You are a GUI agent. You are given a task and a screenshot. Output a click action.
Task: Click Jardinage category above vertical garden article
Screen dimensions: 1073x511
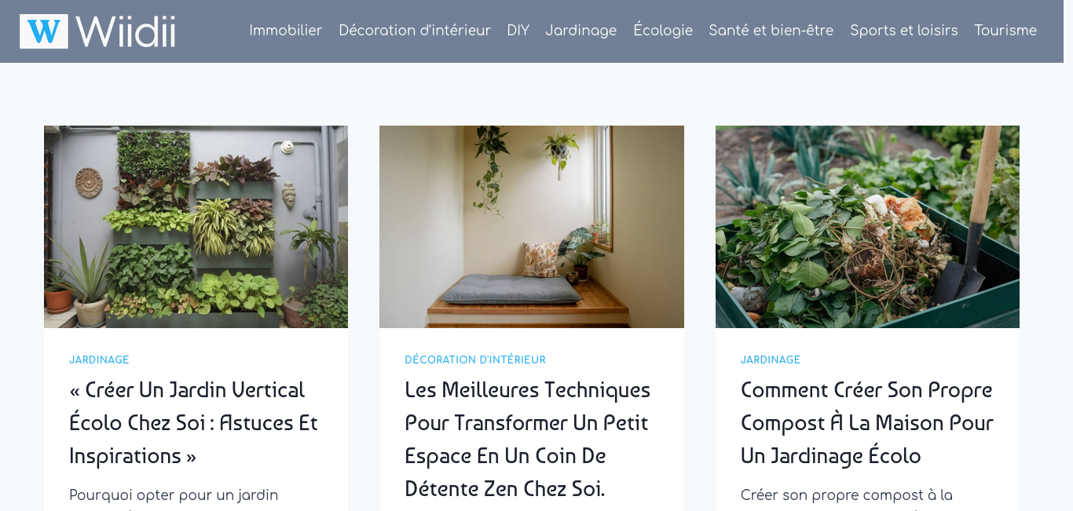click(x=99, y=360)
